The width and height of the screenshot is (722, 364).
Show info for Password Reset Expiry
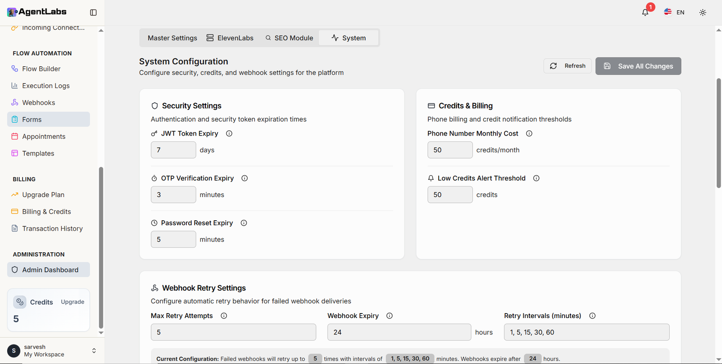(x=244, y=223)
